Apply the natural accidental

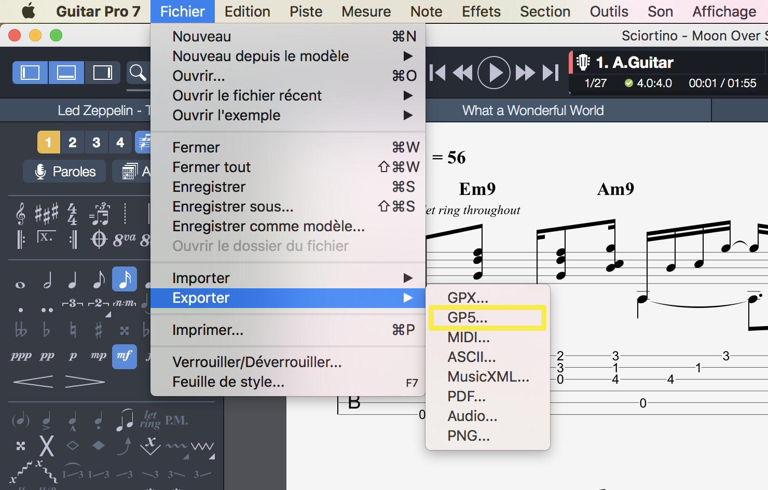coord(73,330)
